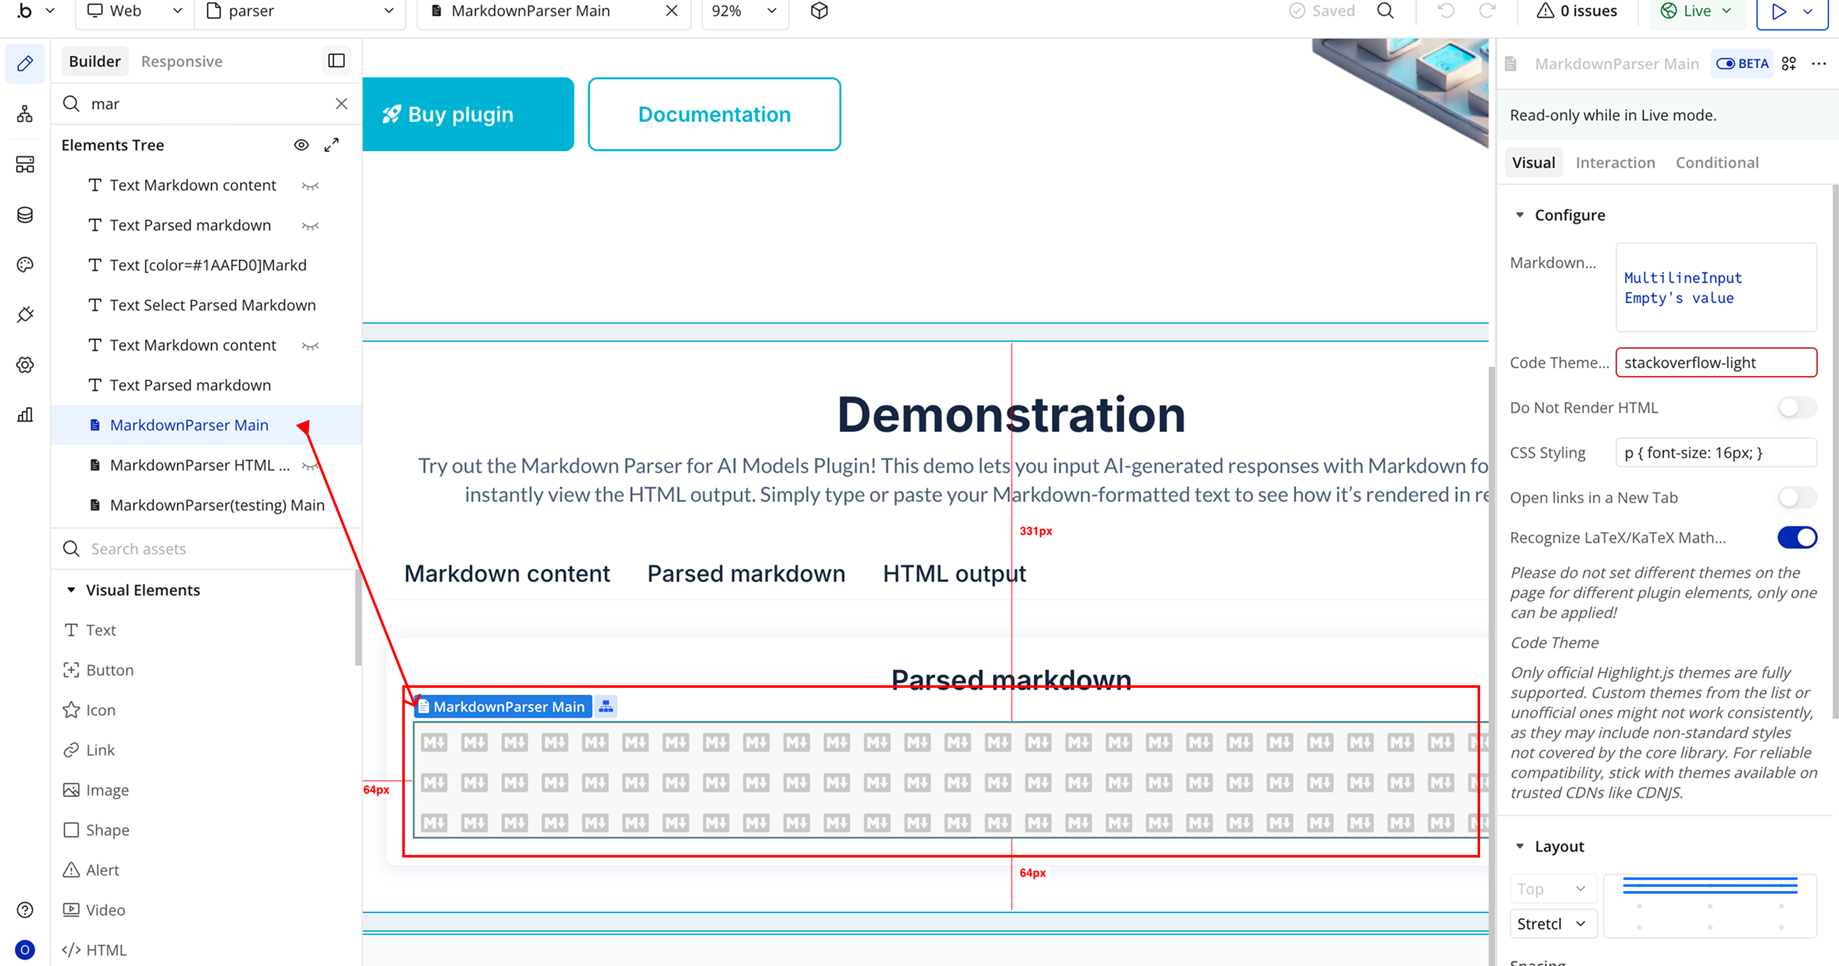Open the Logs chart icon in sidebar
The width and height of the screenshot is (1839, 966).
click(25, 415)
